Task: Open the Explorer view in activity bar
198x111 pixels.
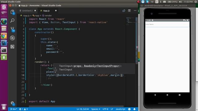Action: [x=12, y=12]
